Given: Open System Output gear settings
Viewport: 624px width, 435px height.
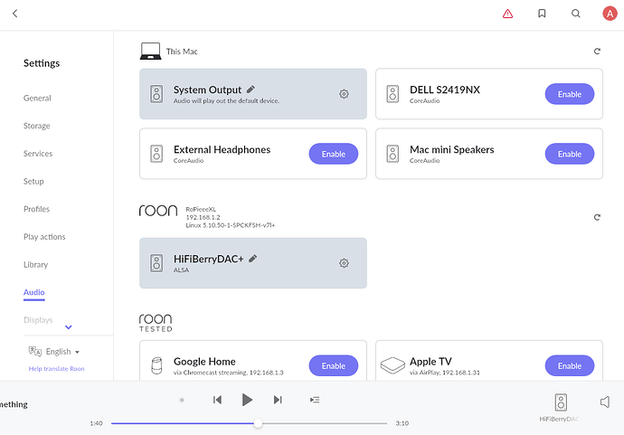Looking at the screenshot, I should pyautogui.click(x=344, y=94).
